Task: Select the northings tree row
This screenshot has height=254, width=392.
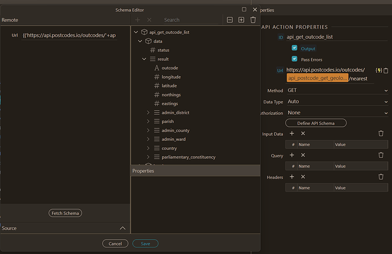Action: pyautogui.click(x=195, y=94)
